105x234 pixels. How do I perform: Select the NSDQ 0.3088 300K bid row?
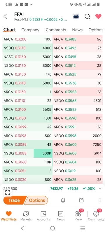tap(27, 153)
